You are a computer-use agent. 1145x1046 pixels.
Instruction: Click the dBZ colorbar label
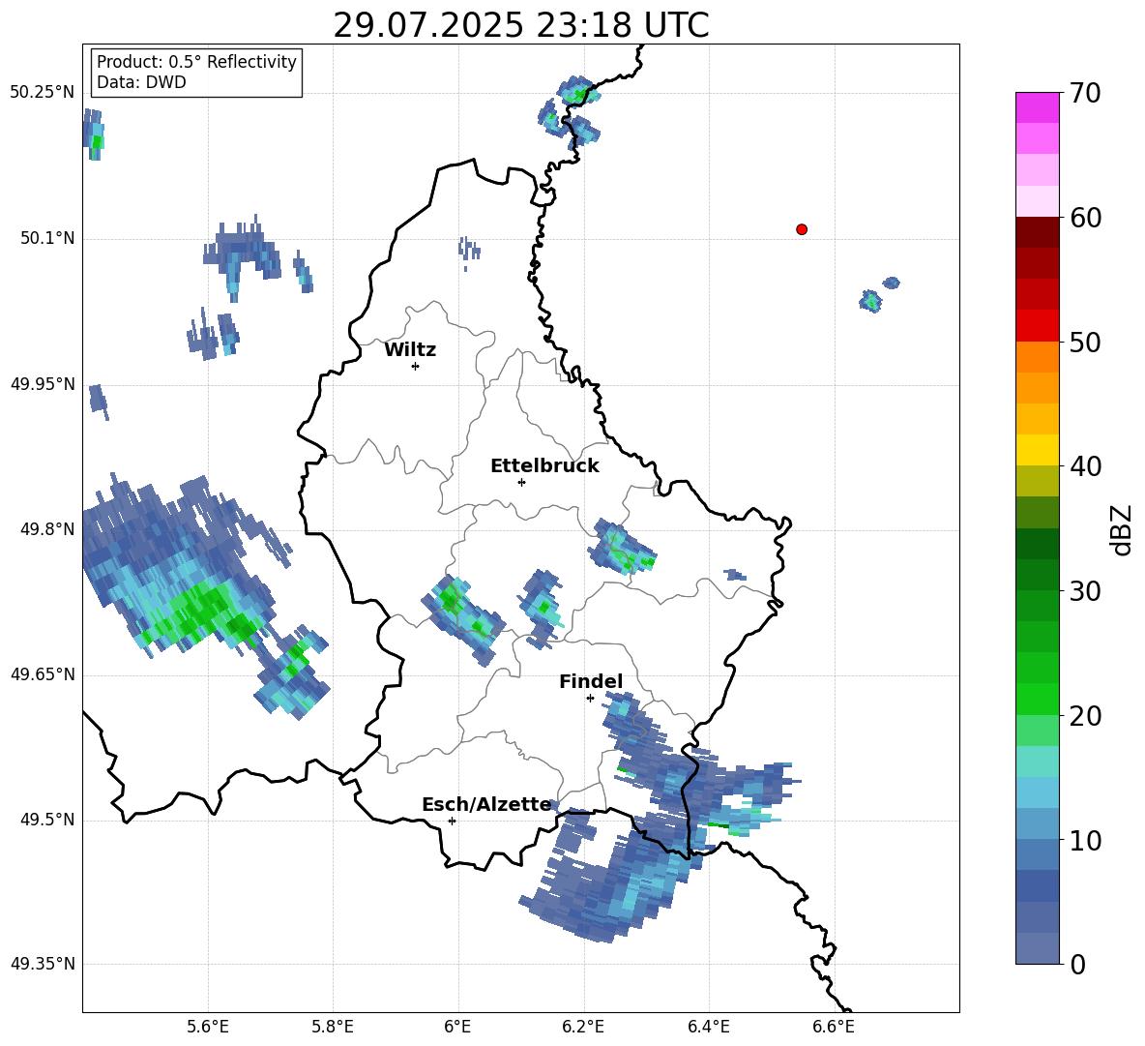[1120, 529]
